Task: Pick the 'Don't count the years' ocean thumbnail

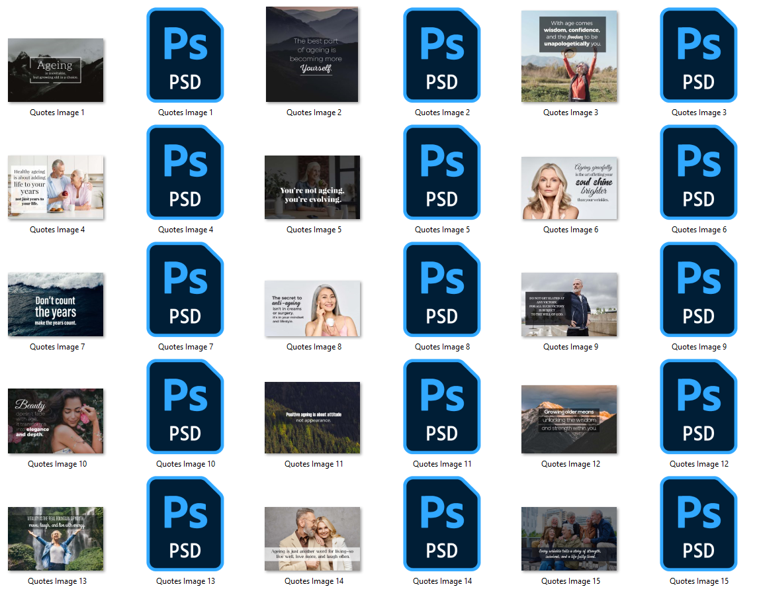Action: click(x=56, y=304)
